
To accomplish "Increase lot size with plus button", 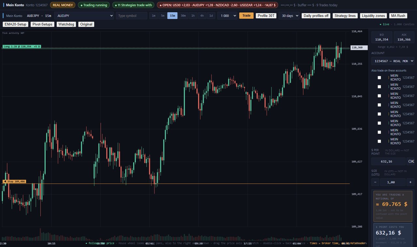I will pyautogui.click(x=410, y=182).
